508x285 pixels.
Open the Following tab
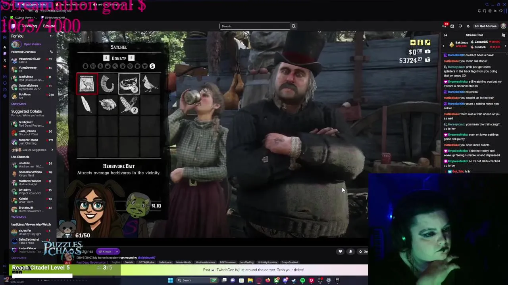pos(29,26)
